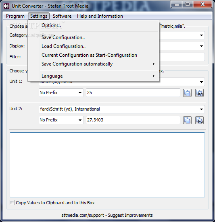This screenshot has width=215, height=222.
Task: Open the Software menu
Action: click(62, 16)
